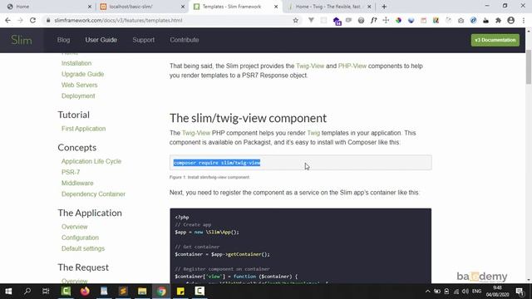Open Sticky Notes from the taskbar
The width and height of the screenshot is (532, 299).
[x=180, y=292]
